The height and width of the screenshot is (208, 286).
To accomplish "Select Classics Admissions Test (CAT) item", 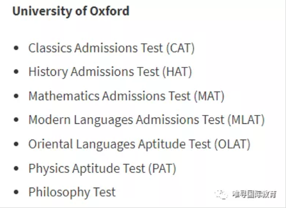I will [112, 48].
